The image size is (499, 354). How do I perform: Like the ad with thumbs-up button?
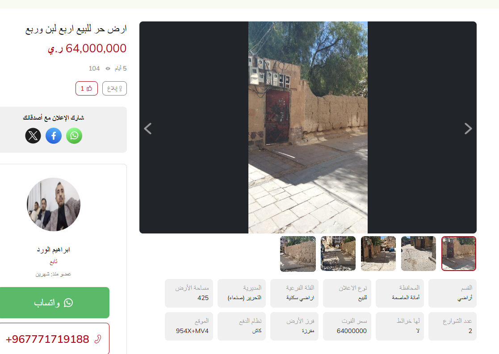tap(87, 88)
